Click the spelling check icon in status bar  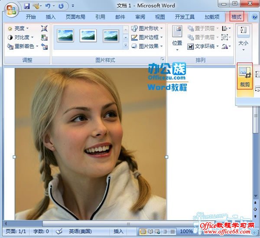(x=59, y=231)
